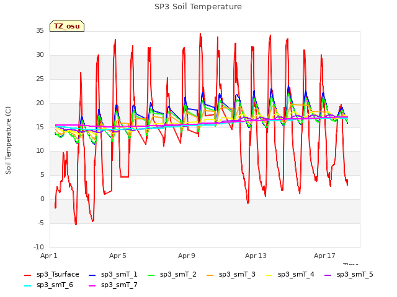Click the chart title SP3 Soil Temperature
This screenshot has width=397, height=297.
point(198,7)
